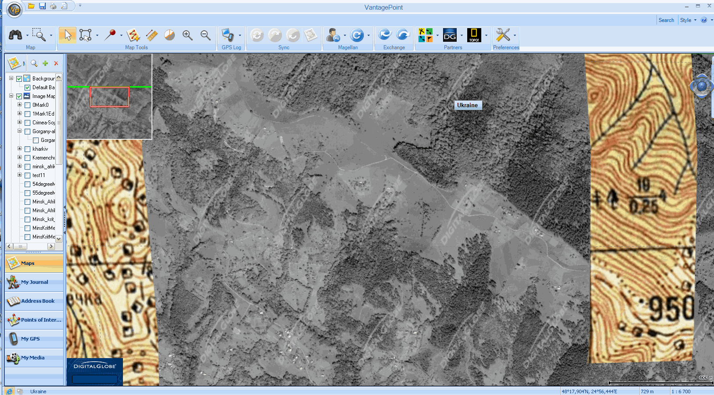Click the overview map thumbnail

[109, 97]
